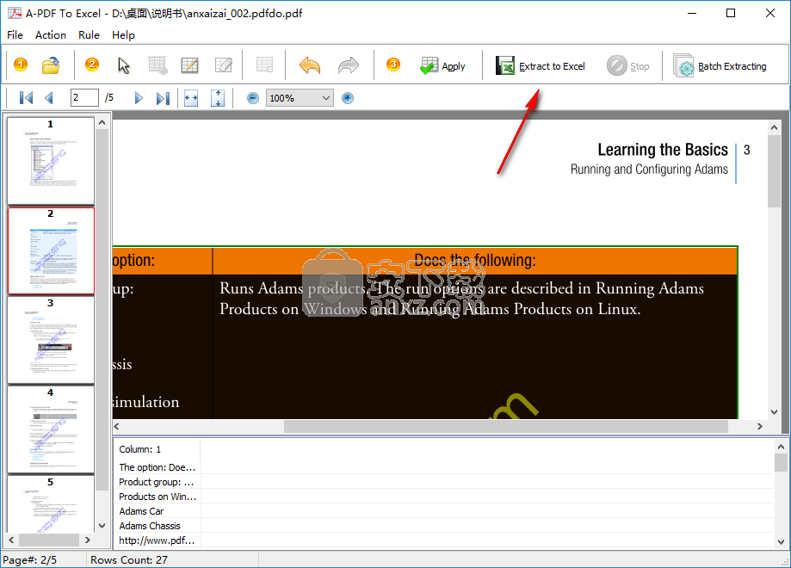This screenshot has width=791, height=568.
Task: Open the Rule menu
Action: (x=89, y=34)
